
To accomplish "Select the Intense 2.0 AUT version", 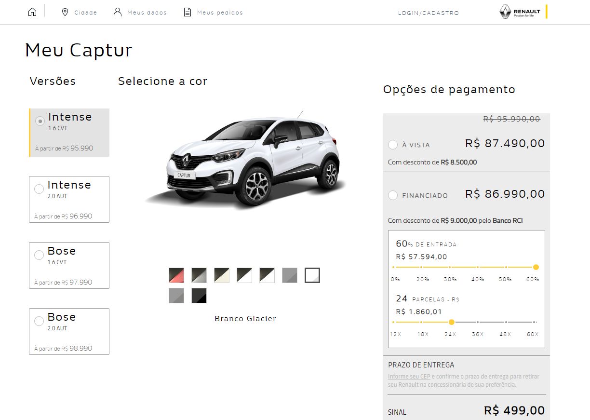I will click(x=69, y=199).
